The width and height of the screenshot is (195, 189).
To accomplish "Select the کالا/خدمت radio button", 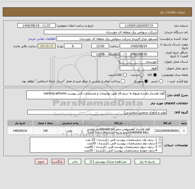I will [125, 75].
